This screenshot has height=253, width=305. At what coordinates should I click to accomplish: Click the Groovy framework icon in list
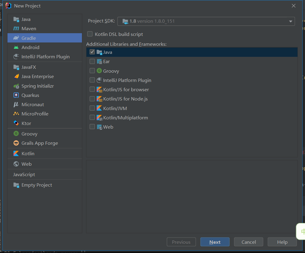pyautogui.click(x=99, y=71)
